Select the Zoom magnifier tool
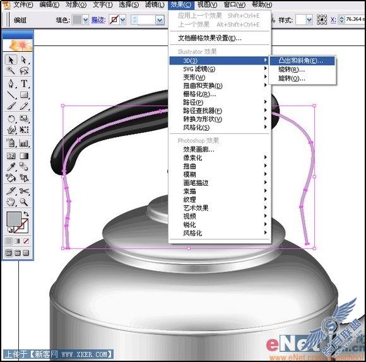Viewport: 366px width, 362px height. pyautogui.click(x=24, y=202)
